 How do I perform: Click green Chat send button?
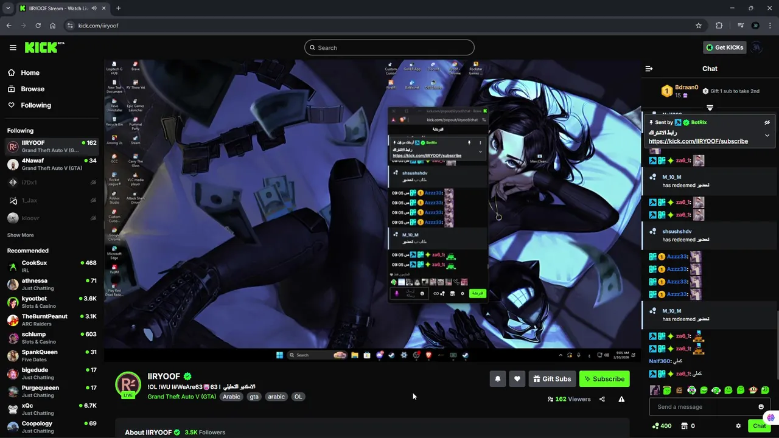(759, 426)
